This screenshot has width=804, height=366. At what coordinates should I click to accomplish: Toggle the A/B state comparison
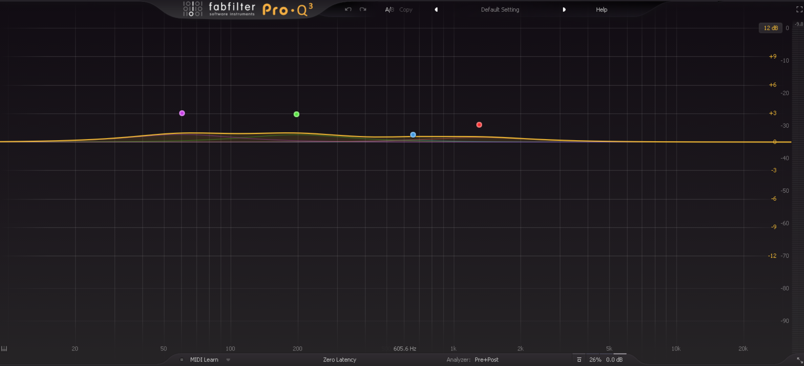(x=389, y=10)
